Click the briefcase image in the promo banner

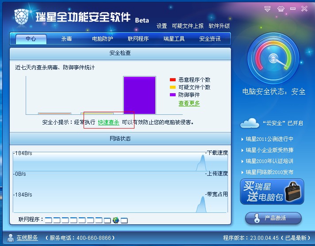point(293,192)
